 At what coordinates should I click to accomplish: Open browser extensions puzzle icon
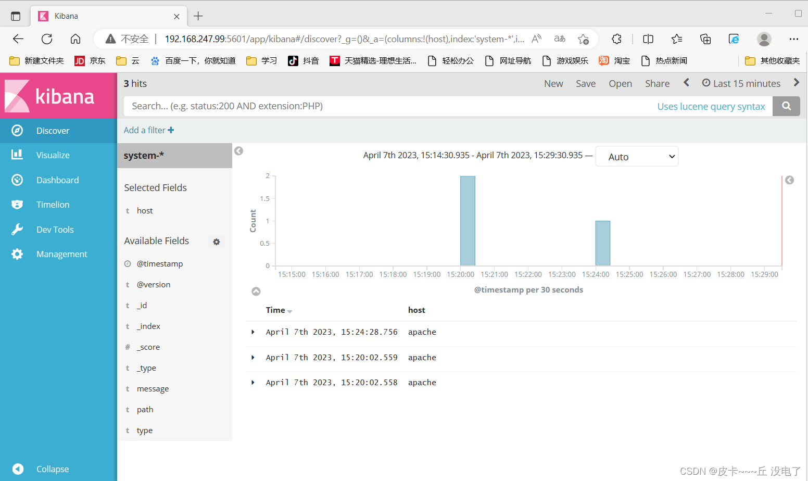click(x=617, y=39)
